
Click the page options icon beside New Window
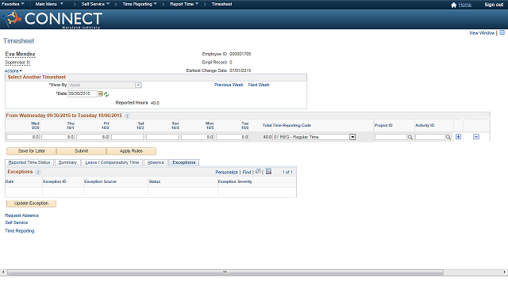[502, 32]
